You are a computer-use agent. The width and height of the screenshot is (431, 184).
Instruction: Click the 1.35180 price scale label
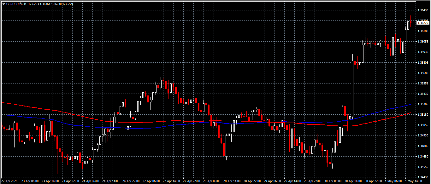(x=423, y=115)
